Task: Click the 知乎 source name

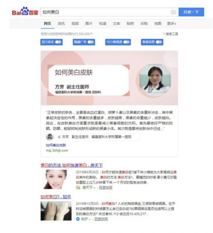Action: [85, 219]
